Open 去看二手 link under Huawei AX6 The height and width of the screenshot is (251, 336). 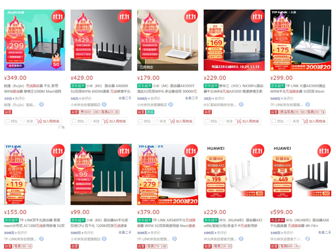click(324, 233)
